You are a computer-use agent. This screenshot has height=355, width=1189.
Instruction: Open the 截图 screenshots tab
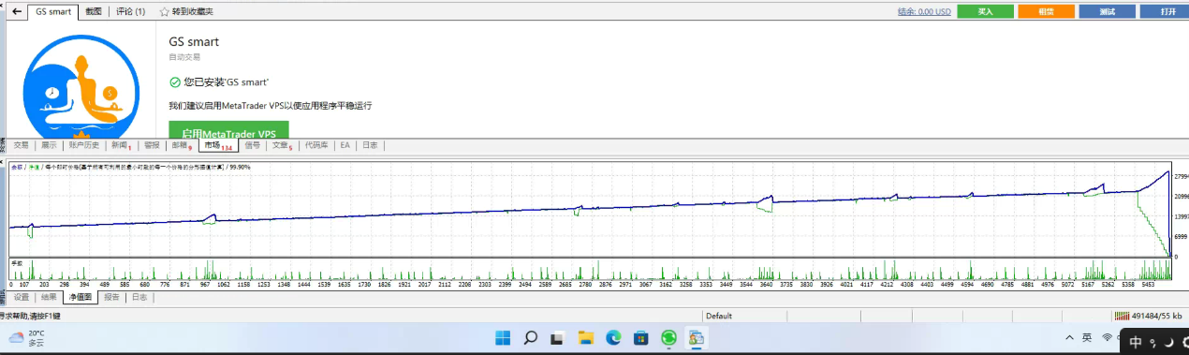[x=94, y=12]
